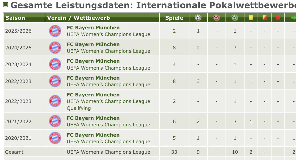Click the green substitution arrow column icon

pyautogui.click(x=293, y=18)
